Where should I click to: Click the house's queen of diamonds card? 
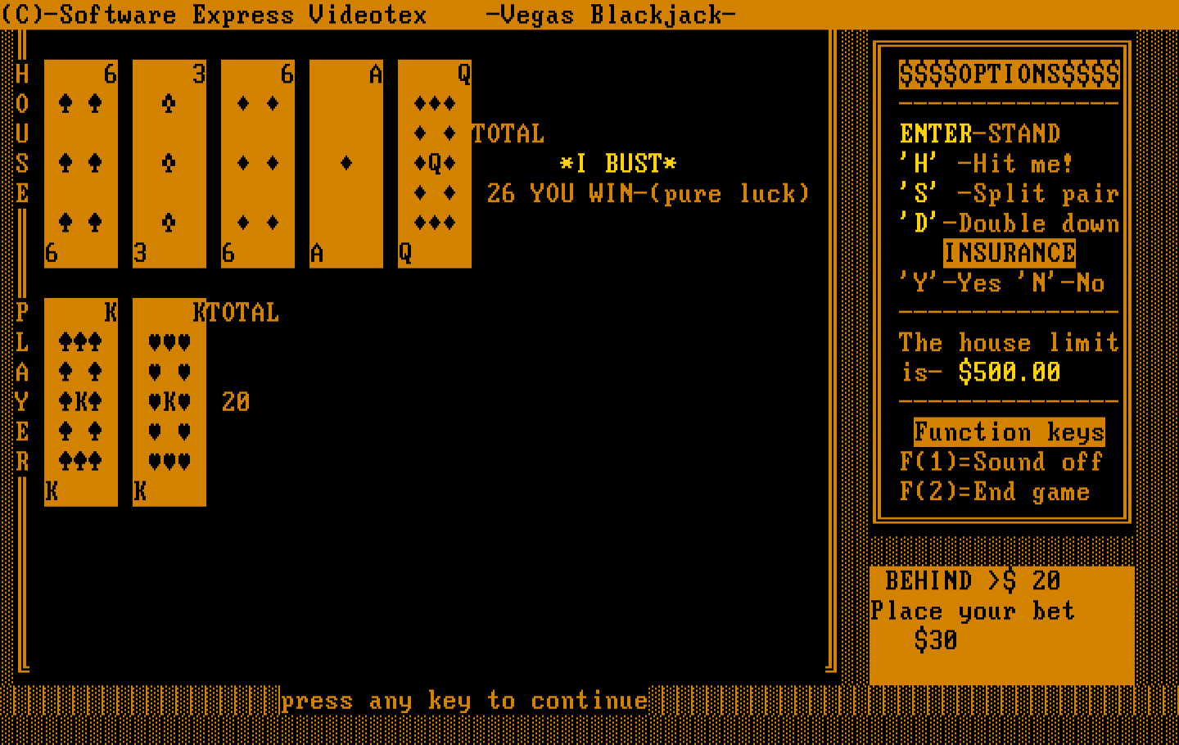(435, 164)
